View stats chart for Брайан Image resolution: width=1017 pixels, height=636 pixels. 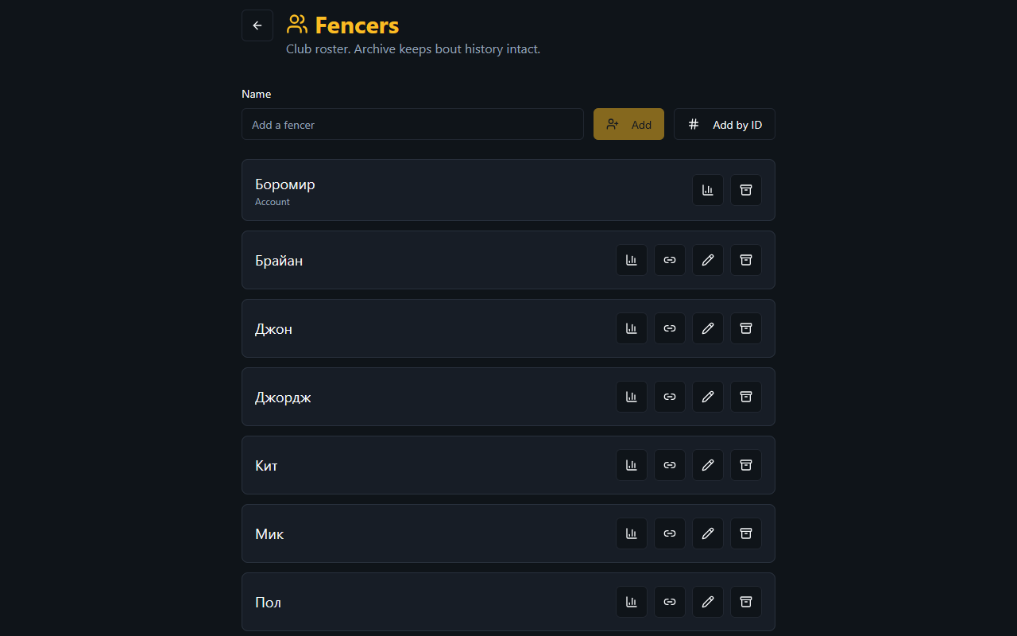click(632, 260)
